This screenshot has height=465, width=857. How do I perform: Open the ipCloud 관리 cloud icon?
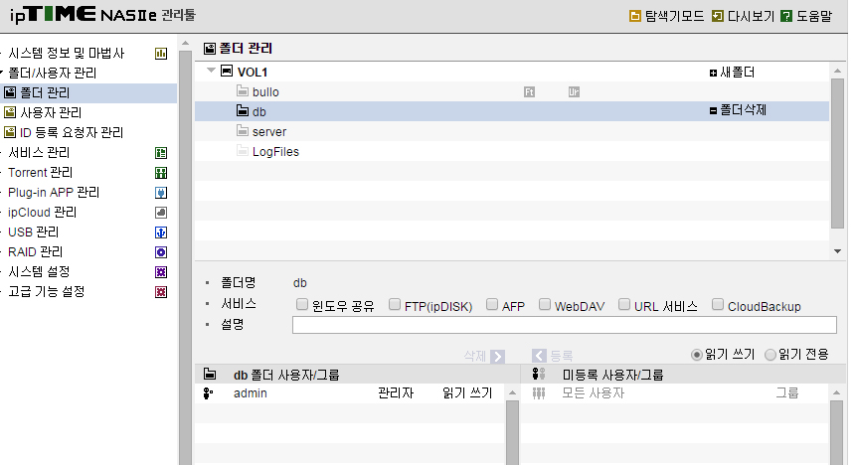click(161, 213)
